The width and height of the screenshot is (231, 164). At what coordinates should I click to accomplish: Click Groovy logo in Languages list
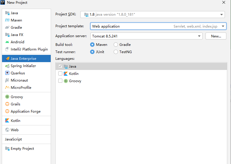[x=66, y=81]
